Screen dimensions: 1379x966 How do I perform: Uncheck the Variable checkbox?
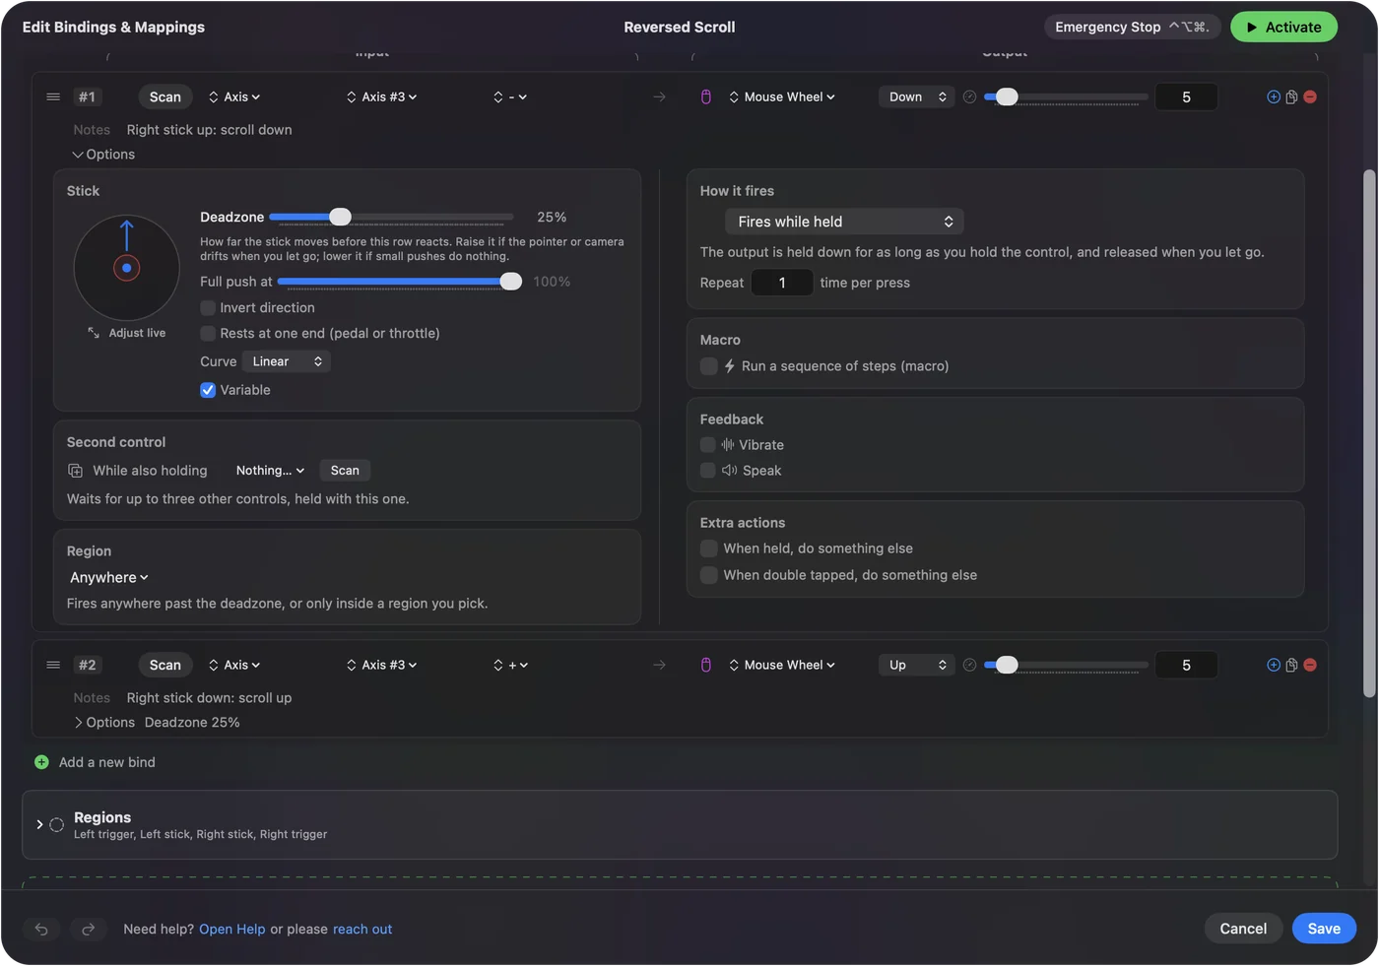(x=208, y=390)
